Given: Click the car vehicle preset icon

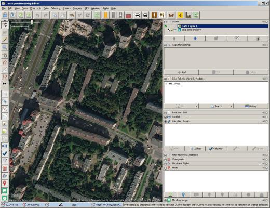Looking at the screenshot, I should (138, 15).
